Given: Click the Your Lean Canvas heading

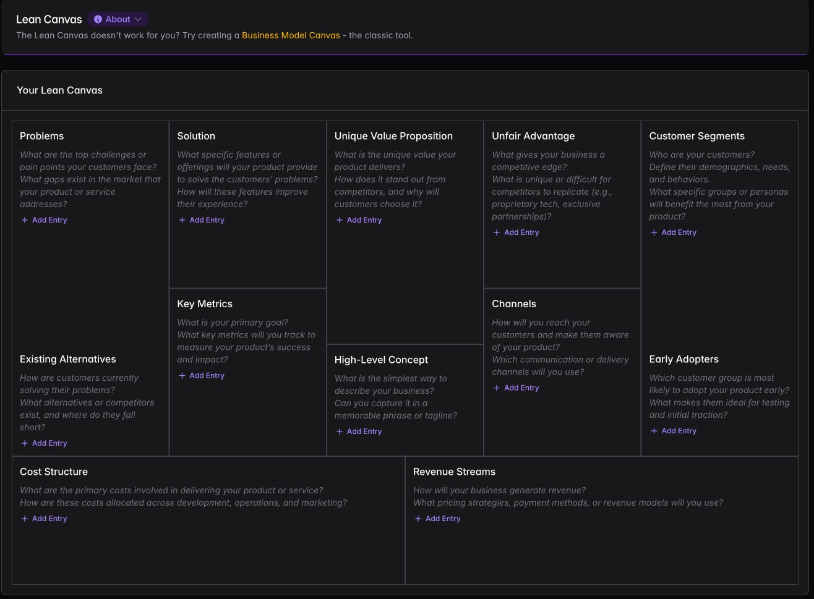Looking at the screenshot, I should 59,90.
